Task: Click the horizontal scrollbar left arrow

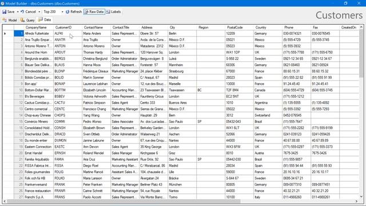Action: point(5,201)
